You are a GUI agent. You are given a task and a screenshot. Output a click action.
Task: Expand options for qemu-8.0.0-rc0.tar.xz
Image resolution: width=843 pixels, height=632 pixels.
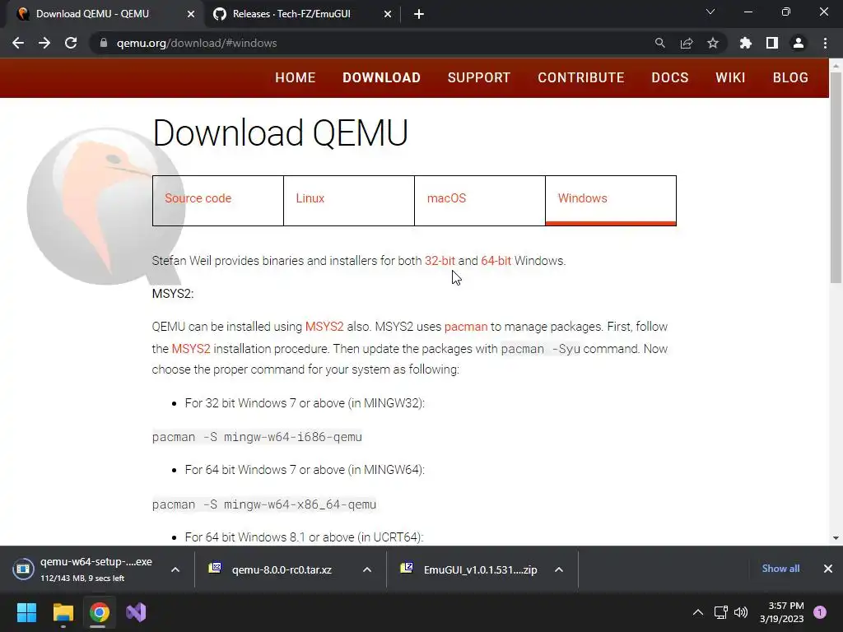(367, 569)
